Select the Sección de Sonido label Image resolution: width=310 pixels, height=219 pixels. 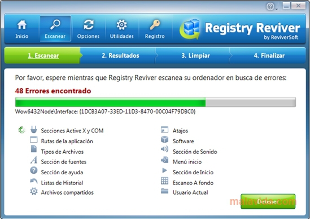(195, 152)
